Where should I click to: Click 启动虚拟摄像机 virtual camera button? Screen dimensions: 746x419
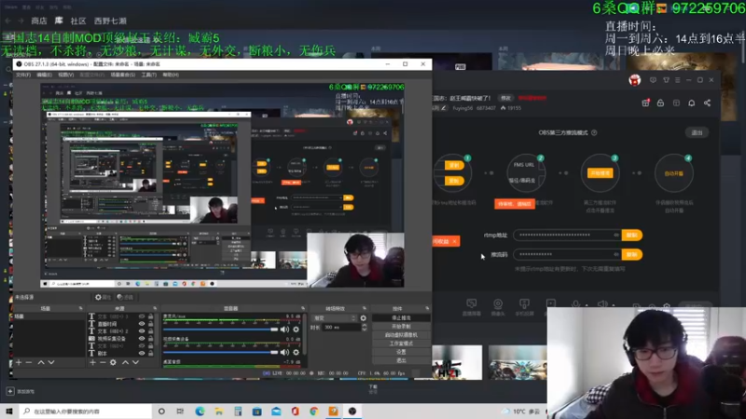(401, 335)
